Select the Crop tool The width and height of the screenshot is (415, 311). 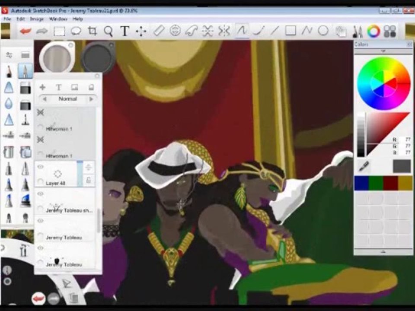92,31
